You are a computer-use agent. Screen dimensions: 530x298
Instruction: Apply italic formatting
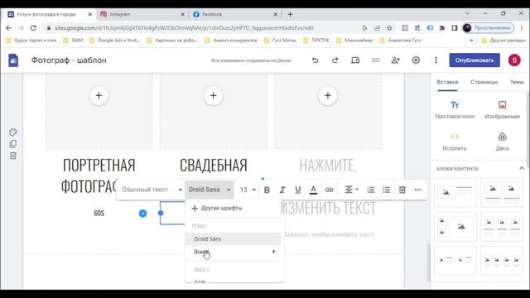click(282, 190)
